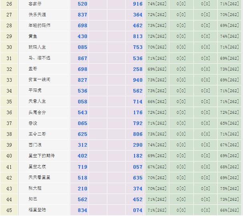Select the number 940 in row 33

(x=138, y=80)
